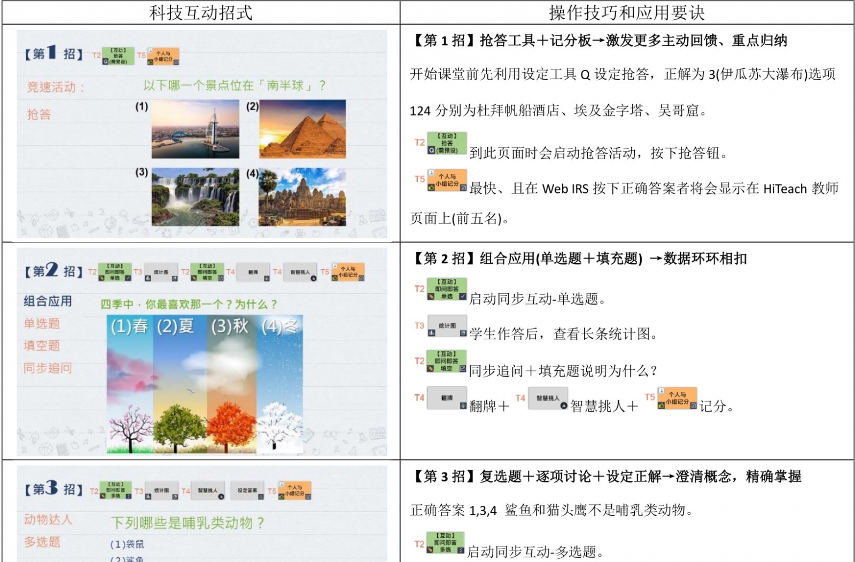Click the 智慧挑人 icon in the 第3招 slide header
Viewport: 855px width, 562px height.
pyautogui.click(x=207, y=490)
